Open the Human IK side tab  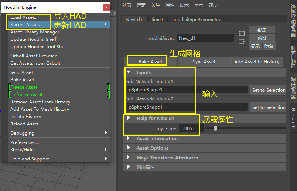click(x=293, y=119)
